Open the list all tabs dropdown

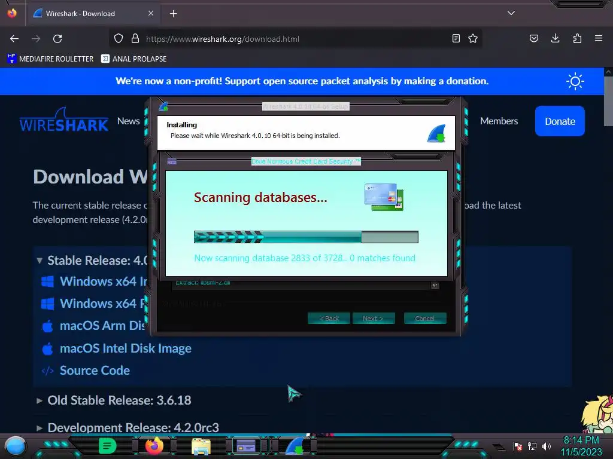click(511, 13)
